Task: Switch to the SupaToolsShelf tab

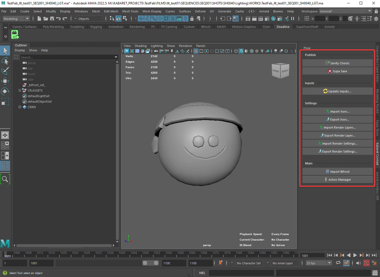Action: pyautogui.click(x=307, y=27)
